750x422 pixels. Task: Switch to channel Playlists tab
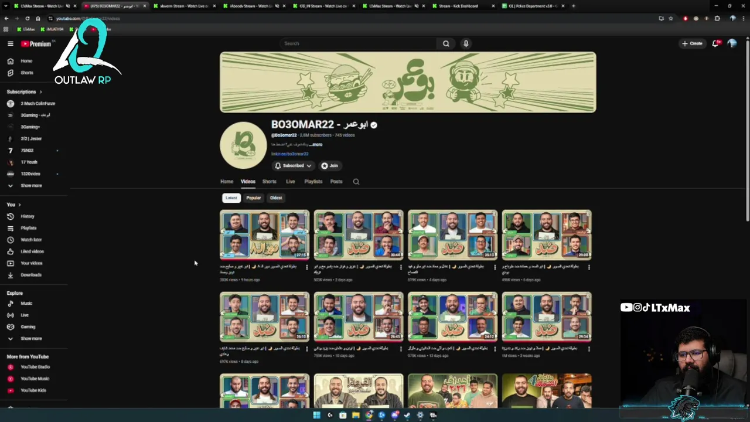tap(313, 182)
